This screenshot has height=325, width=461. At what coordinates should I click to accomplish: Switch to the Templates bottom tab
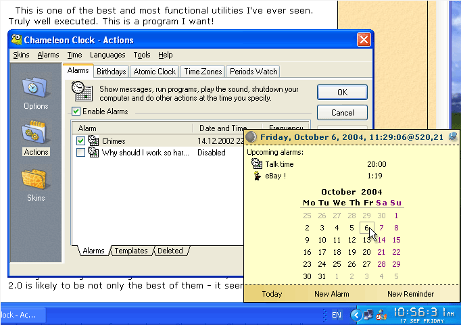130,251
